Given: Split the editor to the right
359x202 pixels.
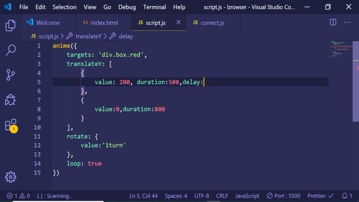Looking at the screenshot, I should [333, 22].
